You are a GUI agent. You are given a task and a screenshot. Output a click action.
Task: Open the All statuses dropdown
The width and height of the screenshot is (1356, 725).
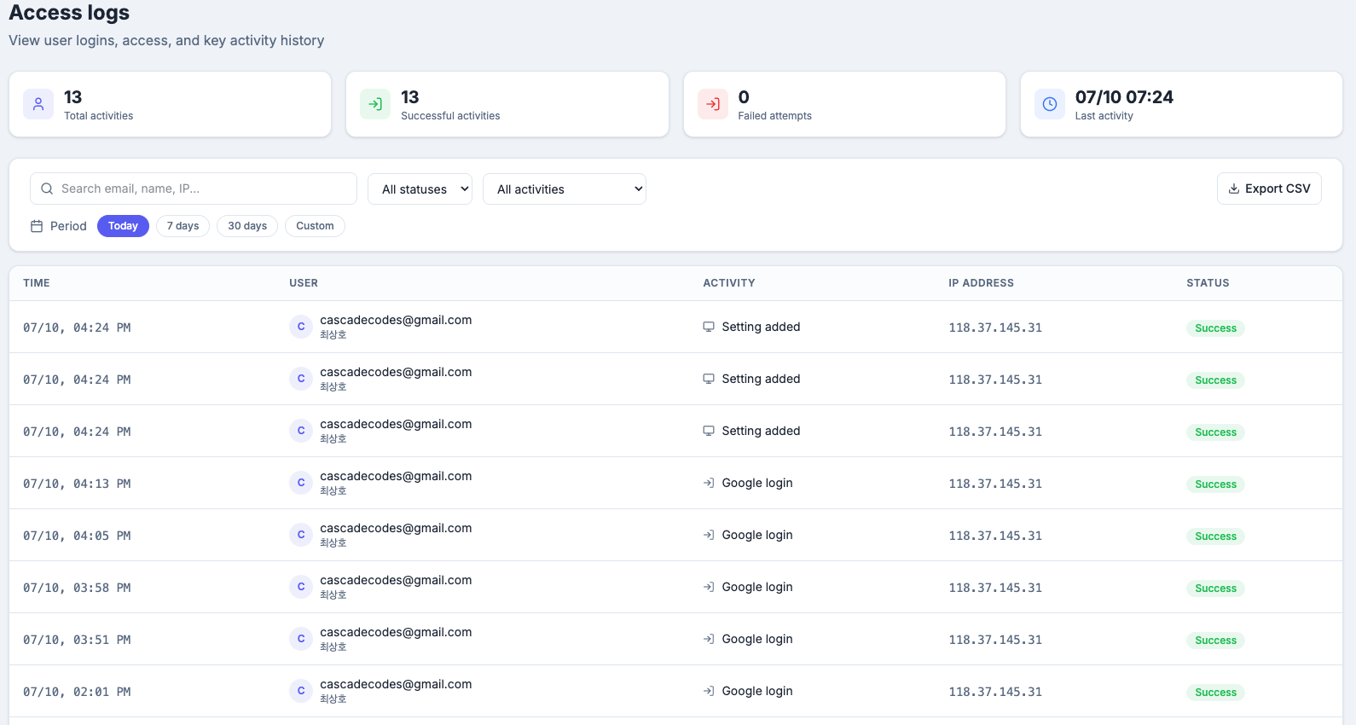420,189
